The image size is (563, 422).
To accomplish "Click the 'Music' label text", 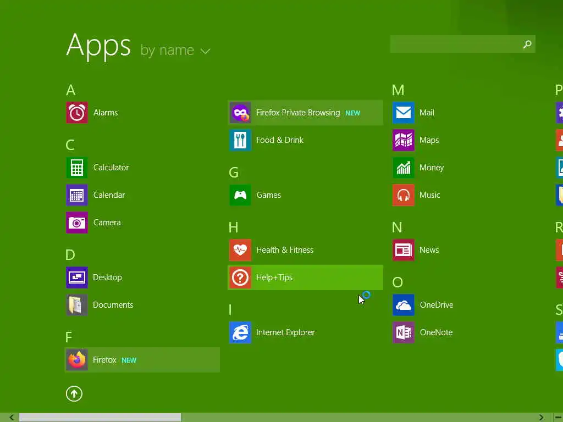I will point(430,195).
